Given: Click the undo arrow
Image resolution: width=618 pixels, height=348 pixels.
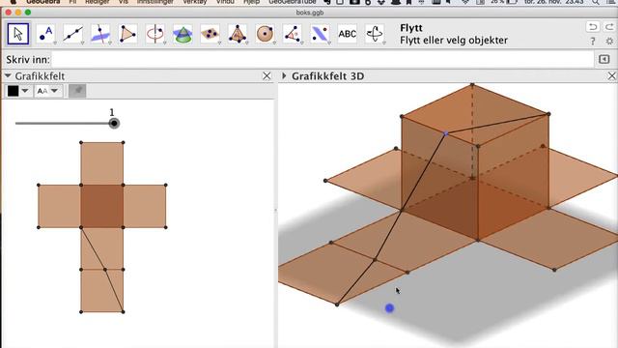Looking at the screenshot, I should 592,27.
